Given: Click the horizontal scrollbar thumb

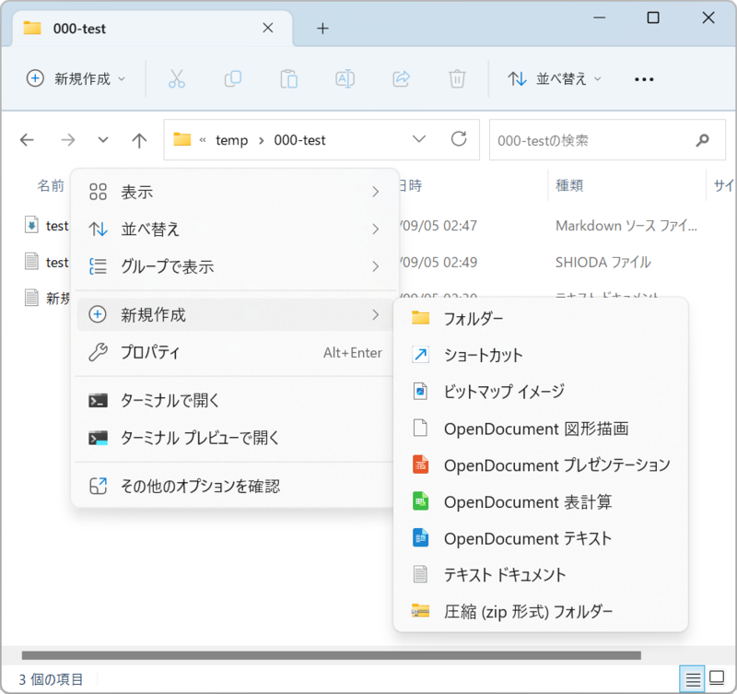Looking at the screenshot, I should coord(332,655).
